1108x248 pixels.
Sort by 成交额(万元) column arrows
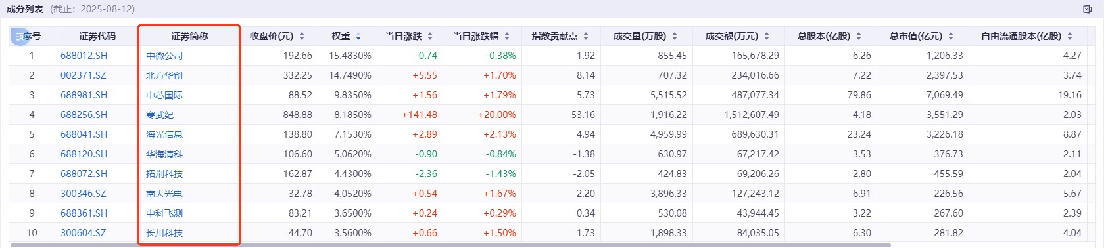767,36
